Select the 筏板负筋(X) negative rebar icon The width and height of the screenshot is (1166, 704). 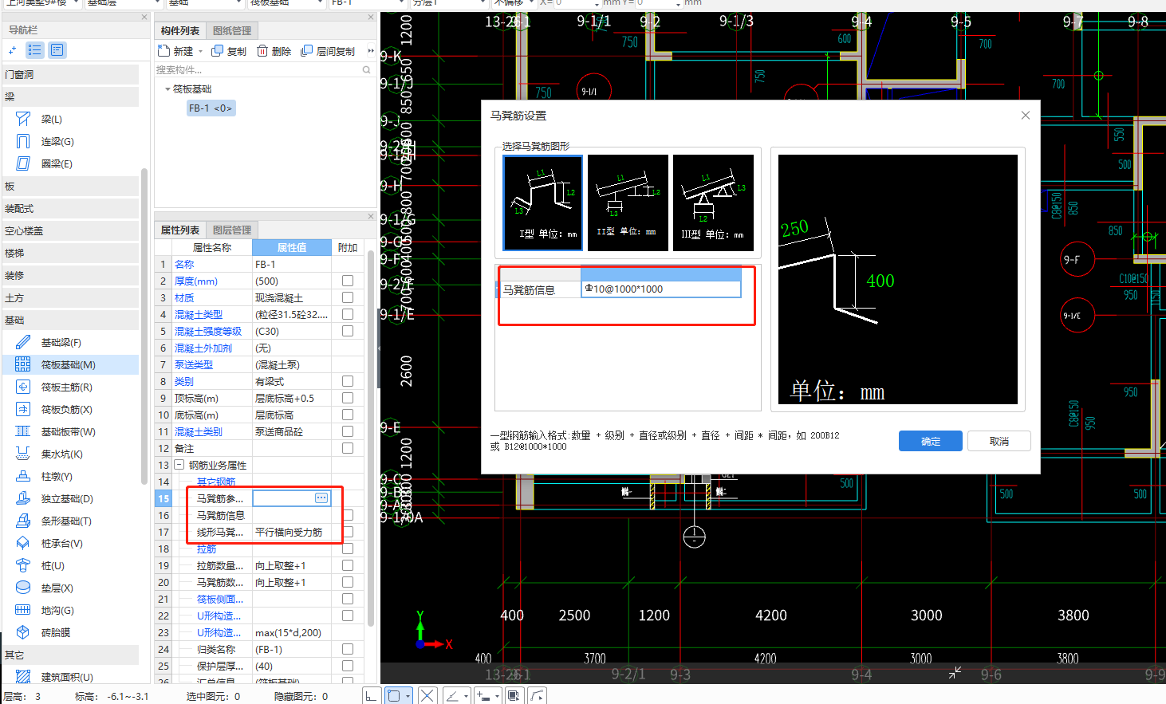coord(23,409)
